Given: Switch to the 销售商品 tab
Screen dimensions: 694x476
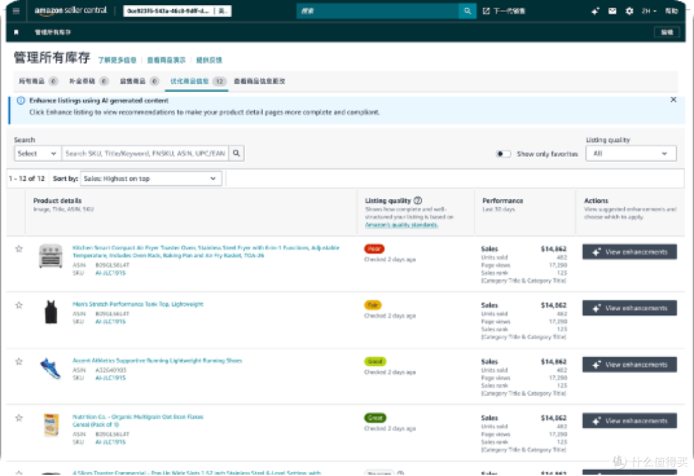Looking at the screenshot, I should pos(139,81).
